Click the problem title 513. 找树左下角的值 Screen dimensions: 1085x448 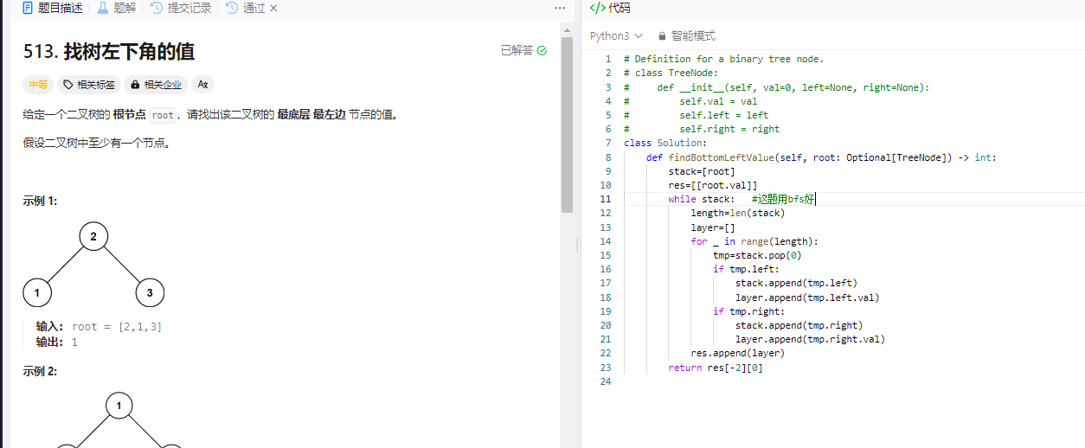109,51
